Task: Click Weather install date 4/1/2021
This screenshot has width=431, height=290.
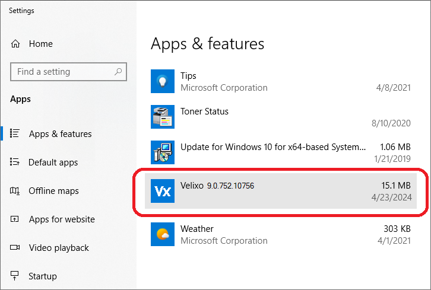Action: [x=394, y=241]
